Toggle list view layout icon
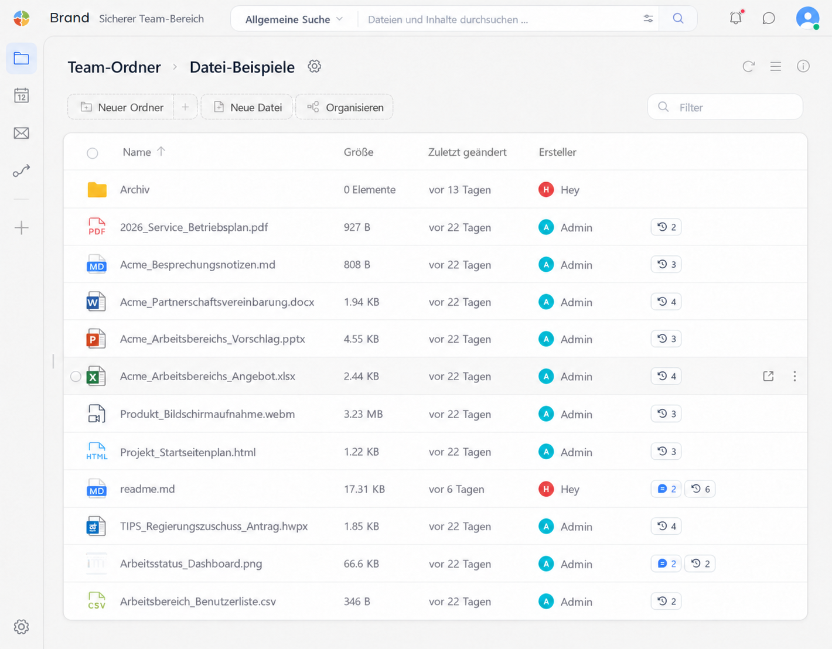The width and height of the screenshot is (832, 649). pos(776,66)
